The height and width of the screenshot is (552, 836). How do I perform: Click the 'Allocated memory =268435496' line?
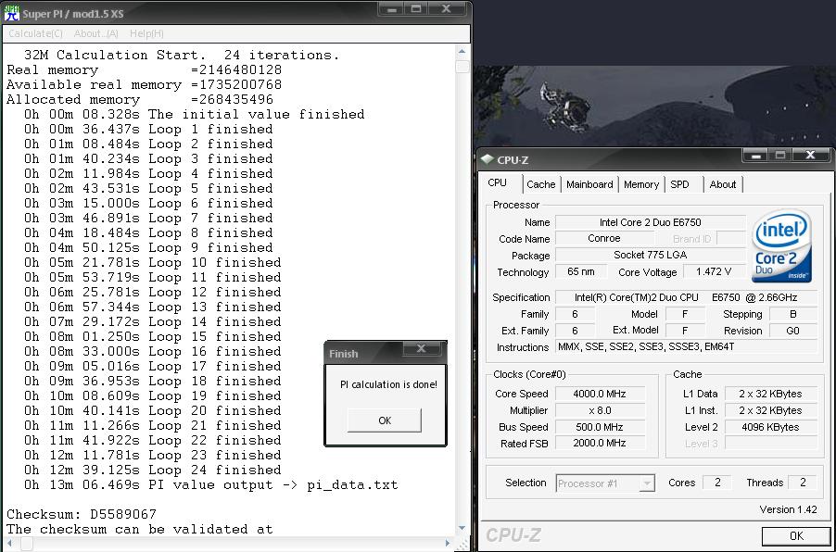point(140,100)
